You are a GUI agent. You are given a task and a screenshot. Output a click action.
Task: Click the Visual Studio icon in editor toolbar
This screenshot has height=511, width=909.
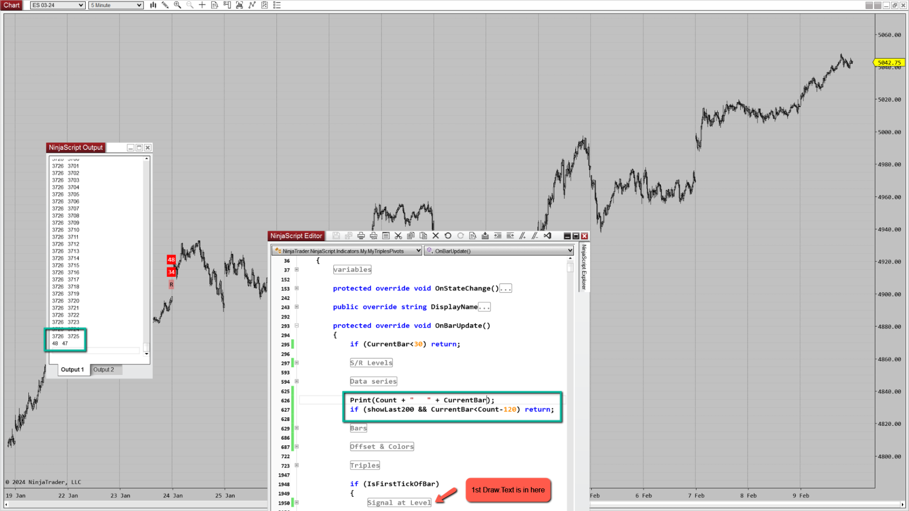[547, 236]
